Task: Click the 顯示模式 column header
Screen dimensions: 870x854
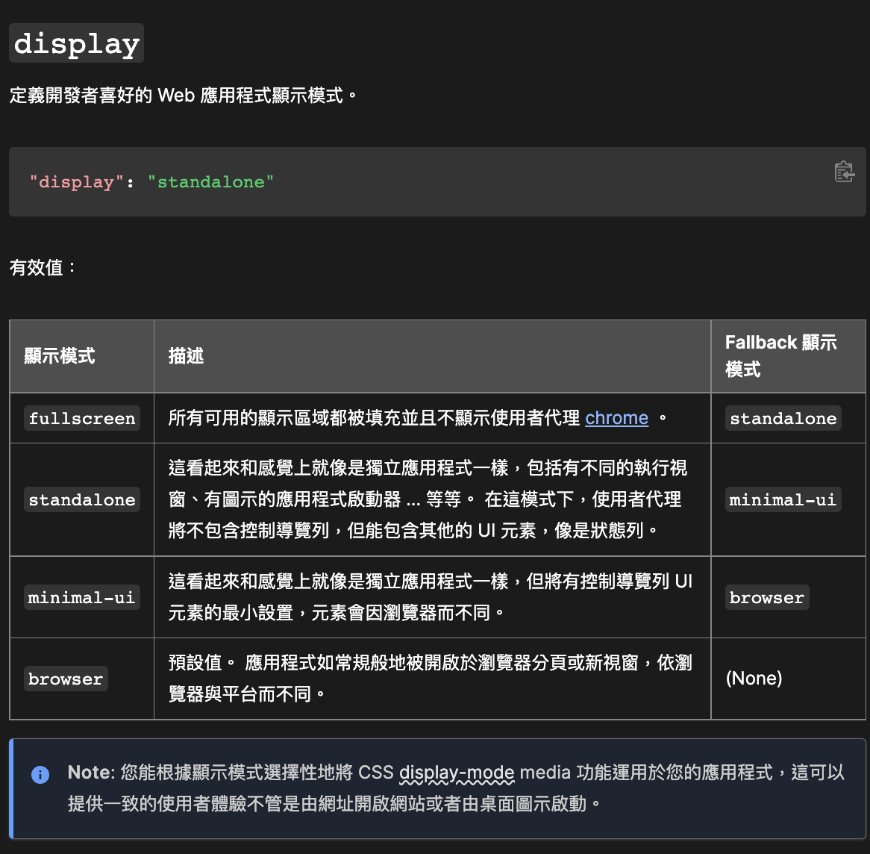Action: [60, 356]
